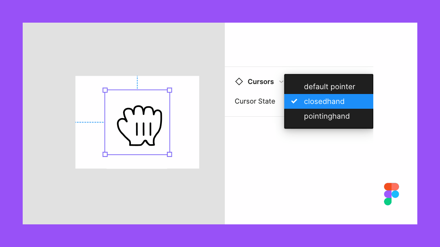Click the vertical blue dashed guide line

137,83
